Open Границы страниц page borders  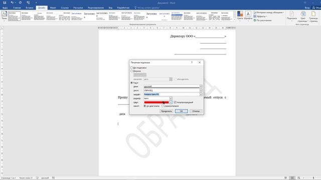tap(313, 16)
